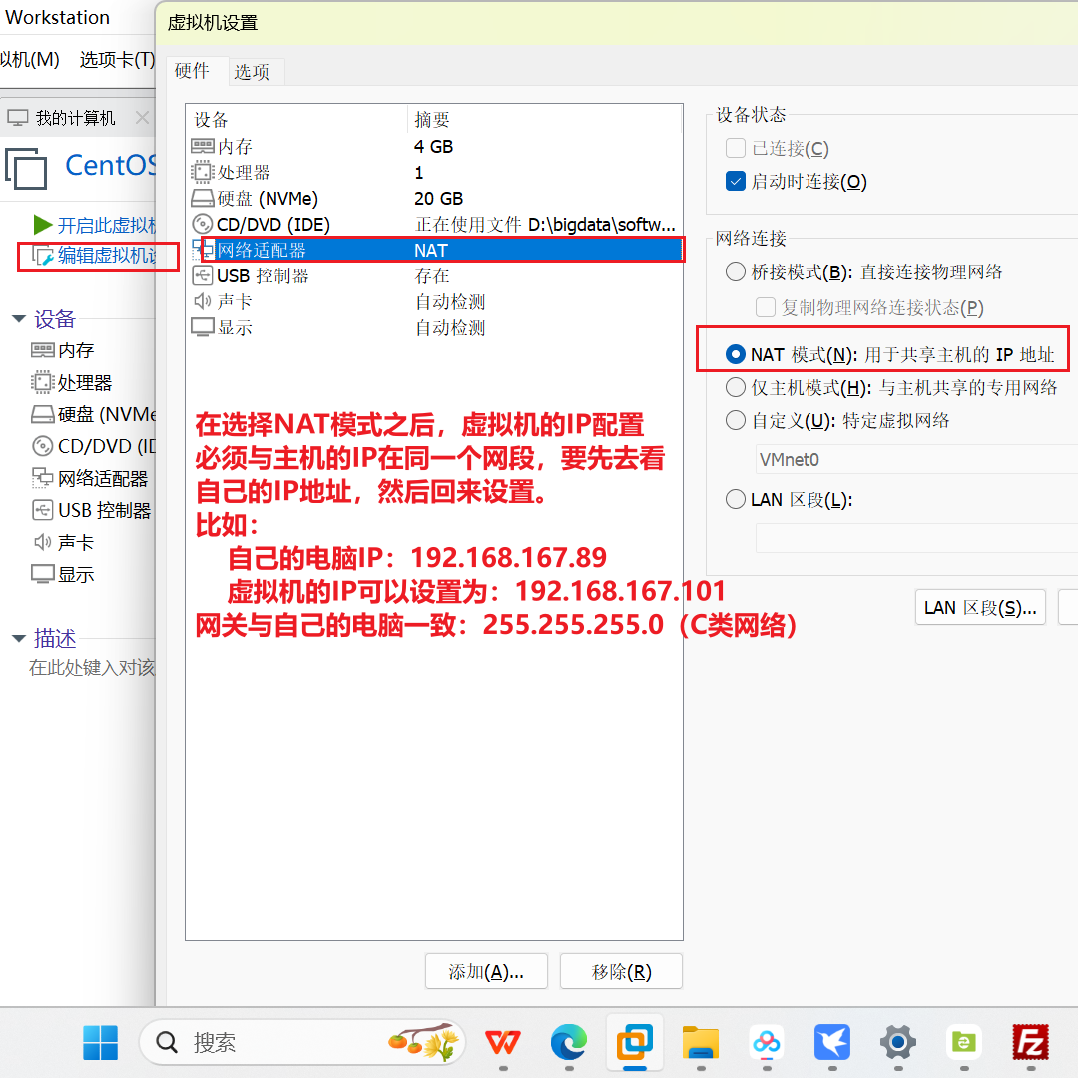Click the CentOS virtual machine tab icon
This screenshot has height=1078, width=1078.
pos(26,168)
